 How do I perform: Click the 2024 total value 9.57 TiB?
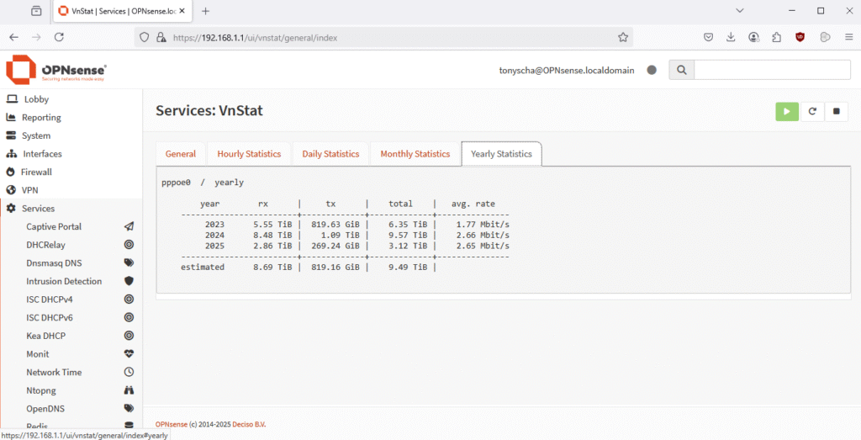pyautogui.click(x=408, y=235)
